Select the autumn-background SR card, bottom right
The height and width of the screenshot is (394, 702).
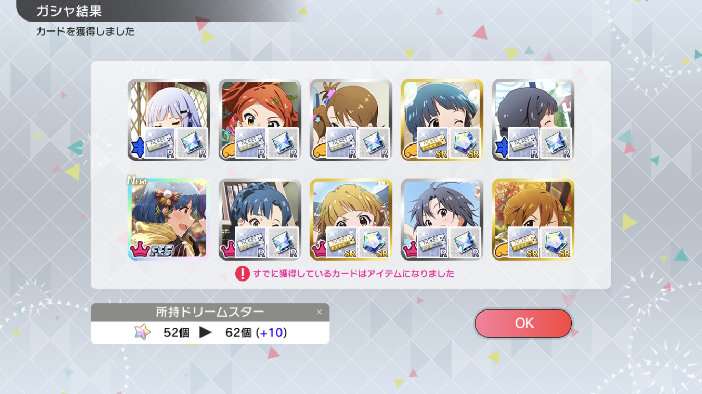[533, 219]
